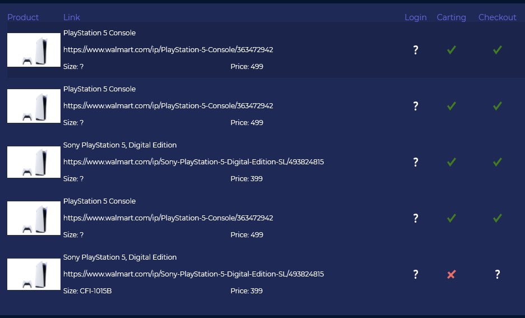This screenshot has height=318, width=525.
Task: Click the fourth row's carting checkmark
Action: (x=452, y=219)
